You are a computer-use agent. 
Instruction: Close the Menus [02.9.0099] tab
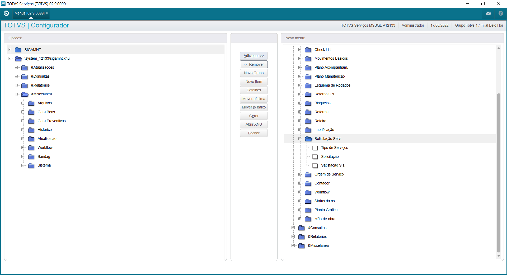click(47, 13)
